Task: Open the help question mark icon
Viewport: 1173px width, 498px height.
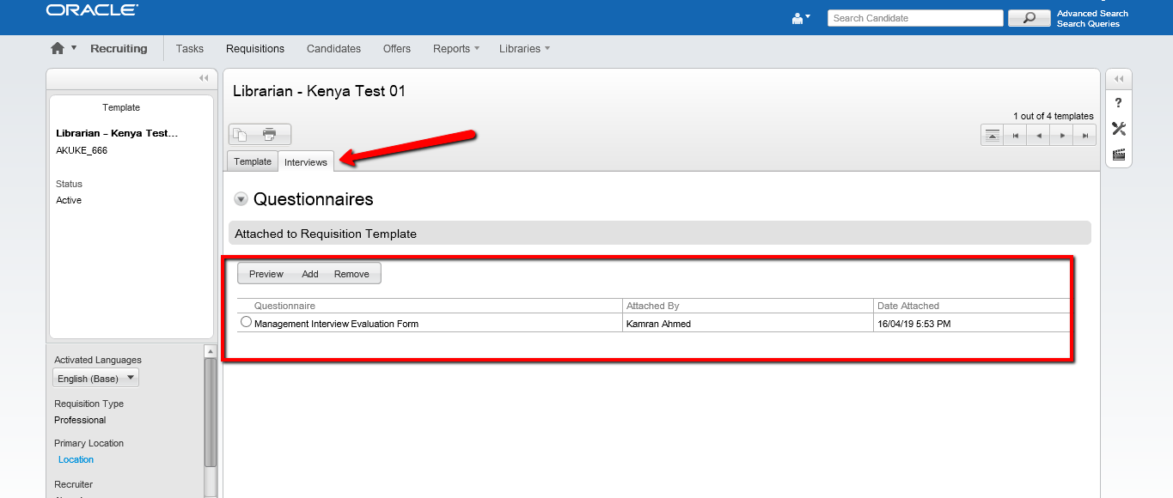Action: (1118, 103)
